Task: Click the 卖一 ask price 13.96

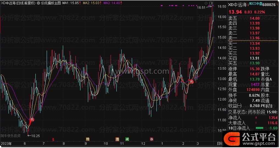Action: pos(255,38)
